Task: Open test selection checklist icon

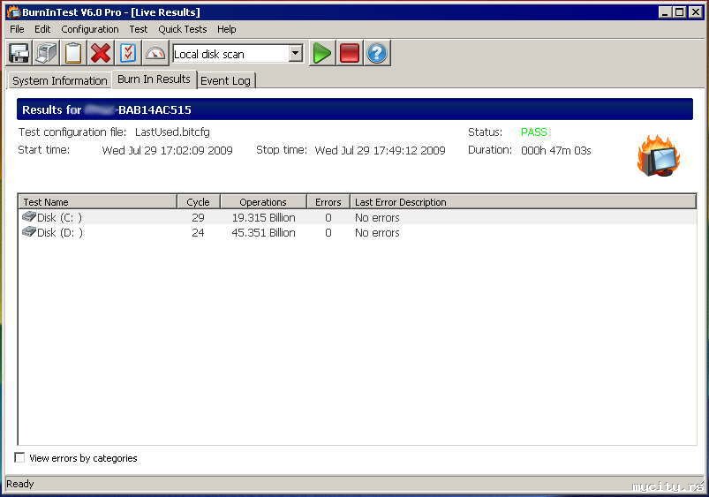Action: (x=128, y=53)
